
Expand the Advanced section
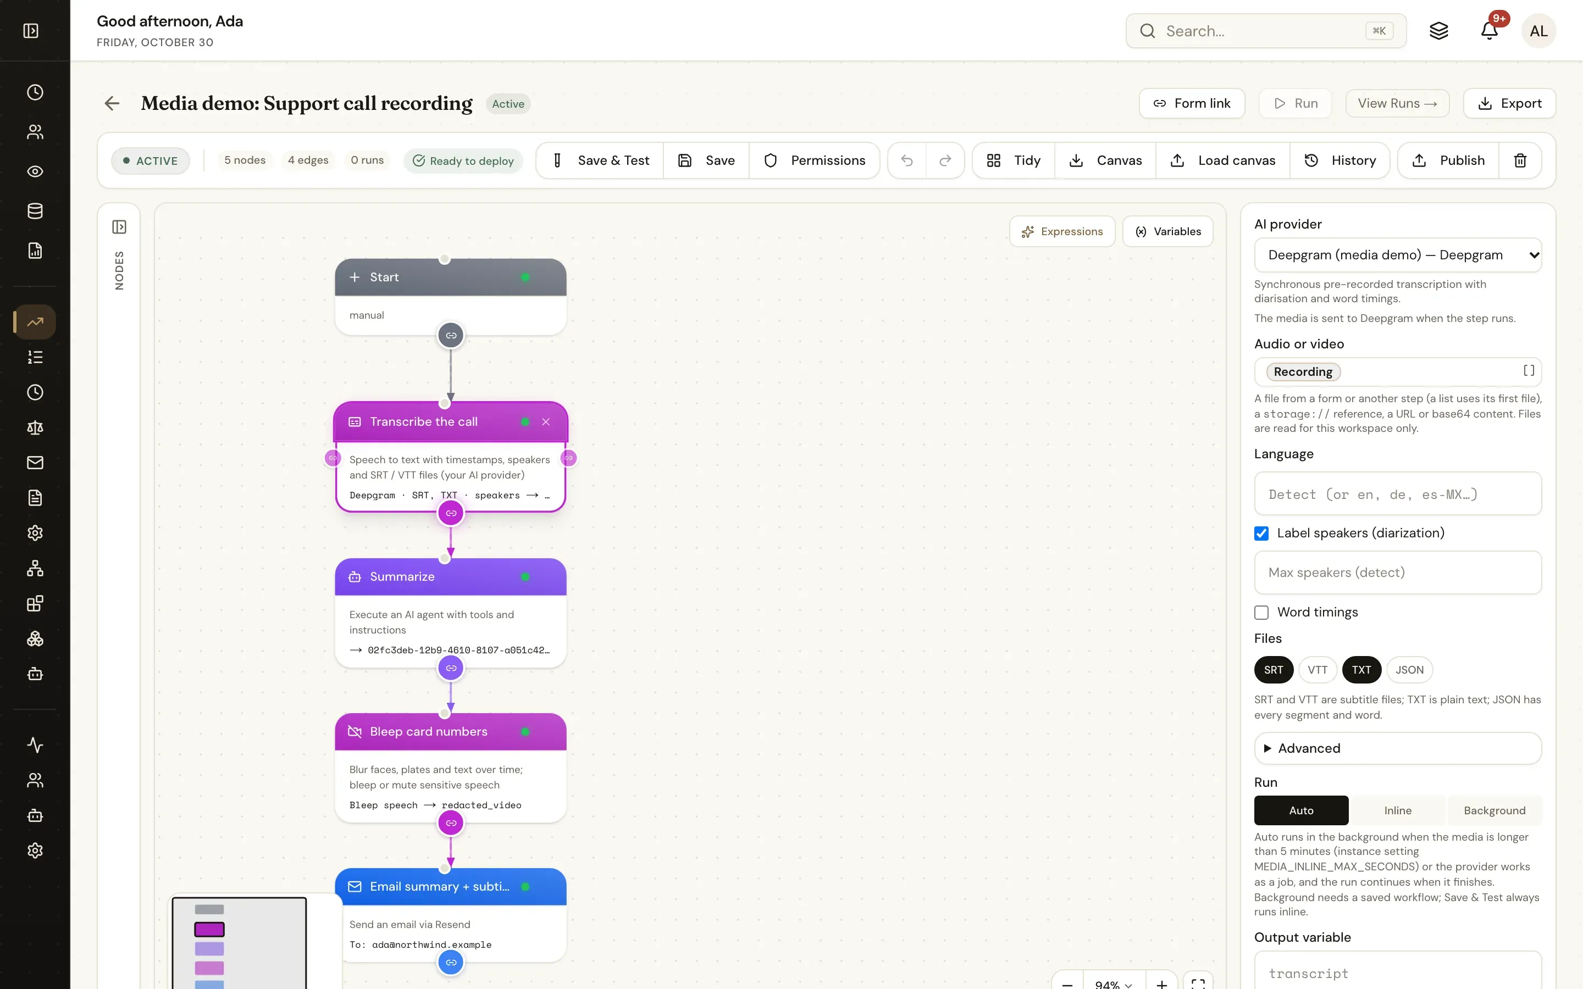pos(1398,748)
